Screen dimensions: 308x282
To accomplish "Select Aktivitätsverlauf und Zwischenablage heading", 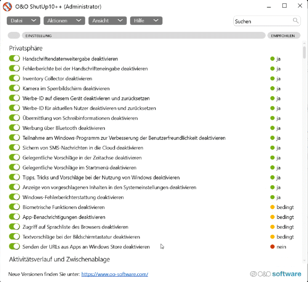I will (x=59, y=259).
